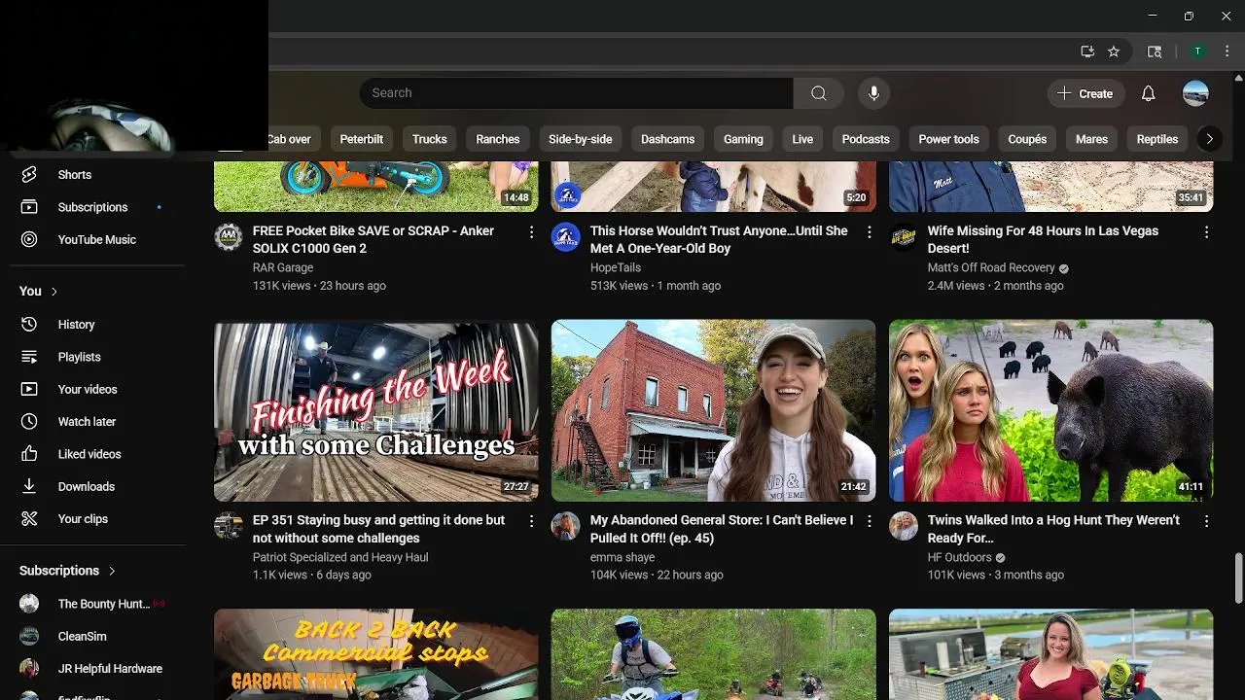
Task: Select the Side-by-side category chip
Action: (x=580, y=139)
